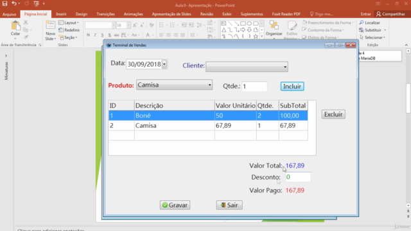Toggle underline formatting
Screen dimensions: 411x231
pyautogui.click(x=102, y=35)
